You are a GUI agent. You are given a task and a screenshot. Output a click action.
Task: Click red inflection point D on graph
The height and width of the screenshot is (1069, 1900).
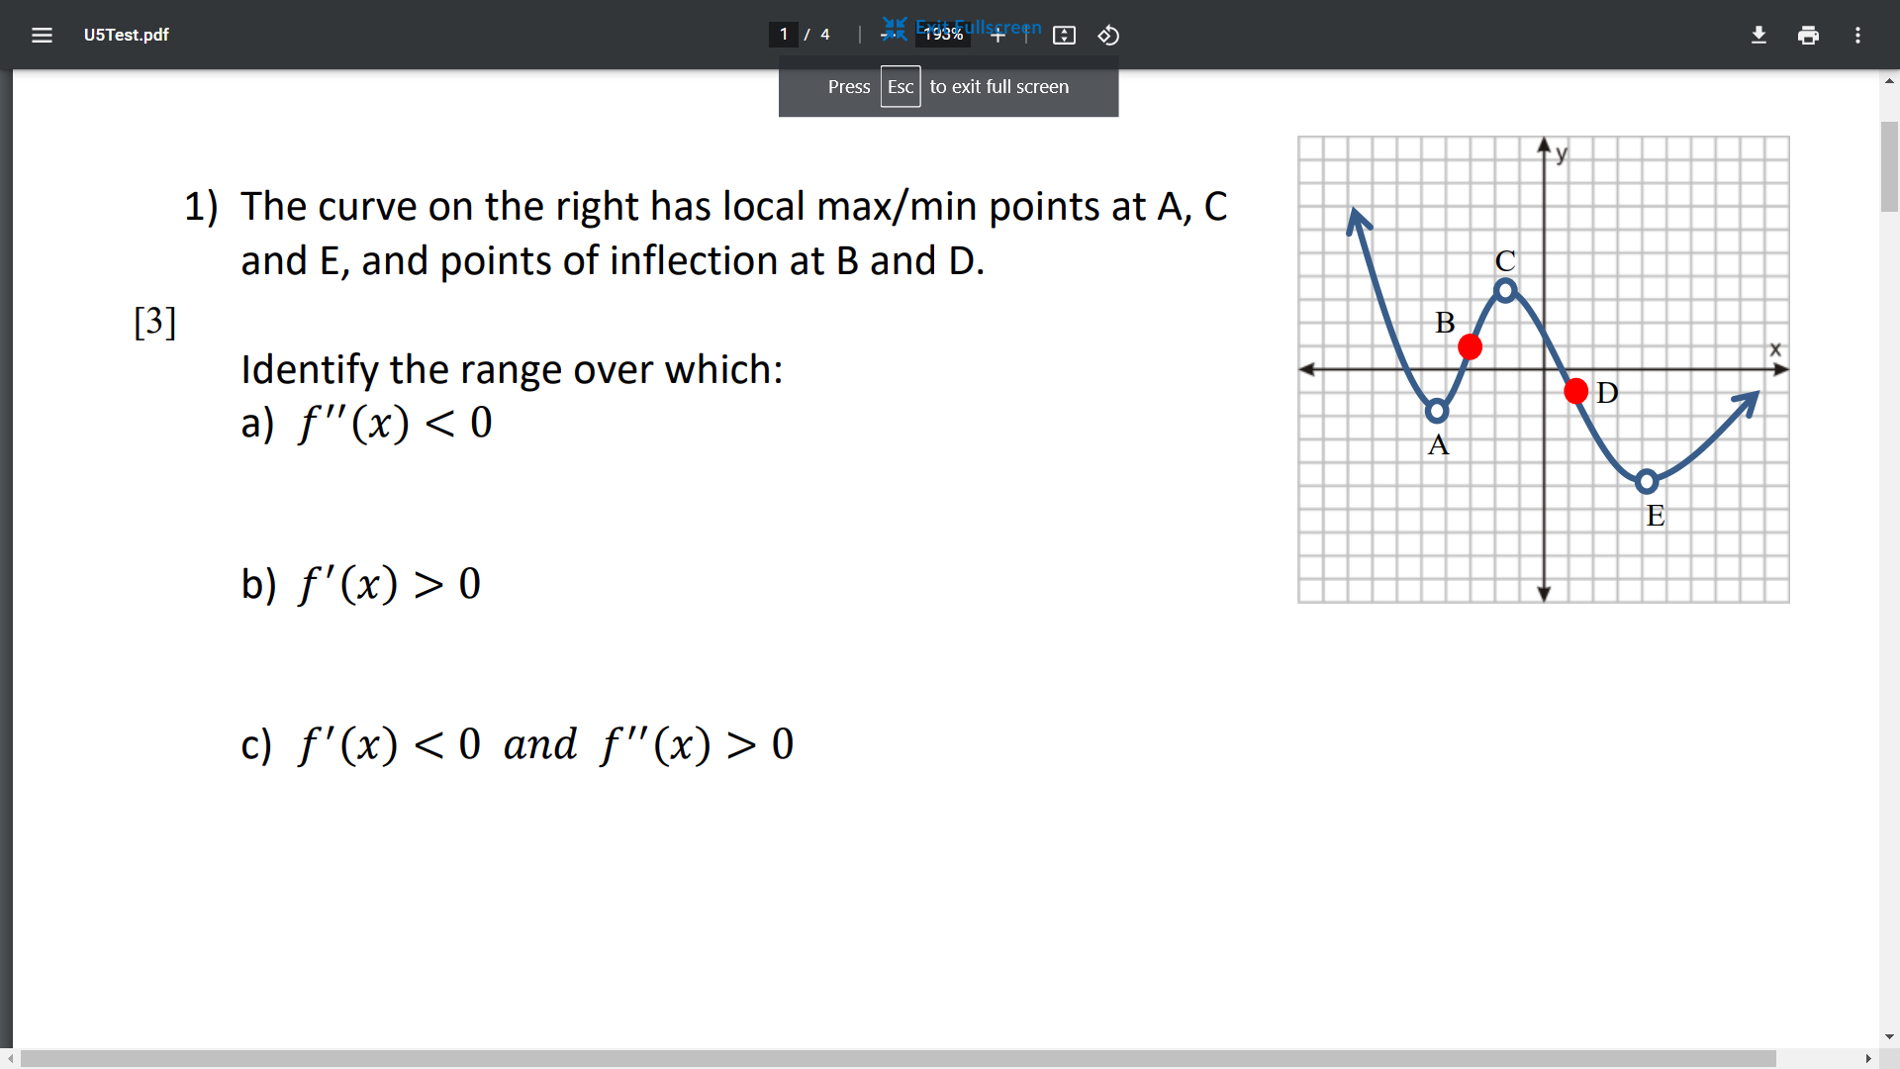click(1575, 391)
